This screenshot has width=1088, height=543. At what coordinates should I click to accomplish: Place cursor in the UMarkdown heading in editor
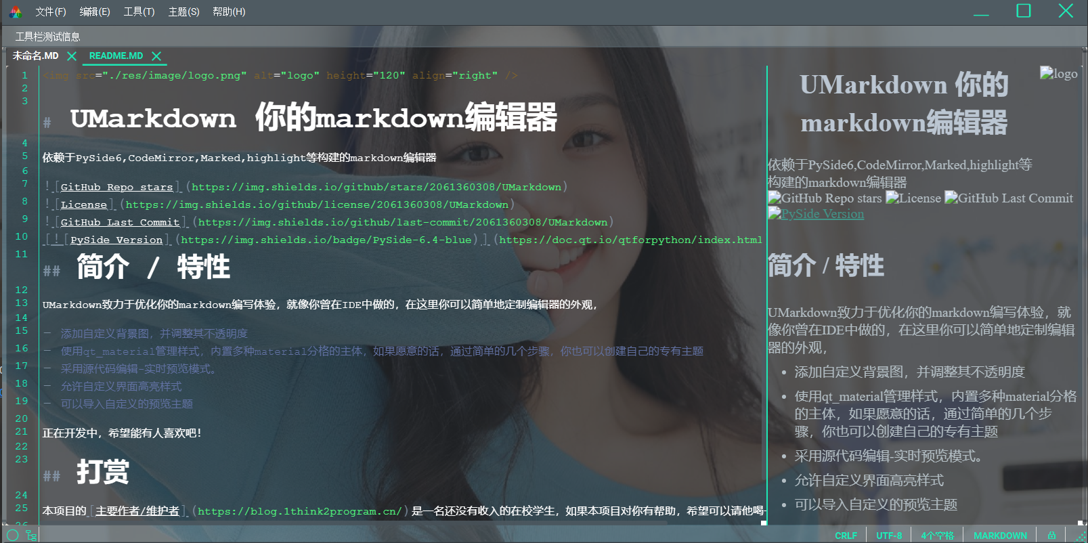coord(313,118)
